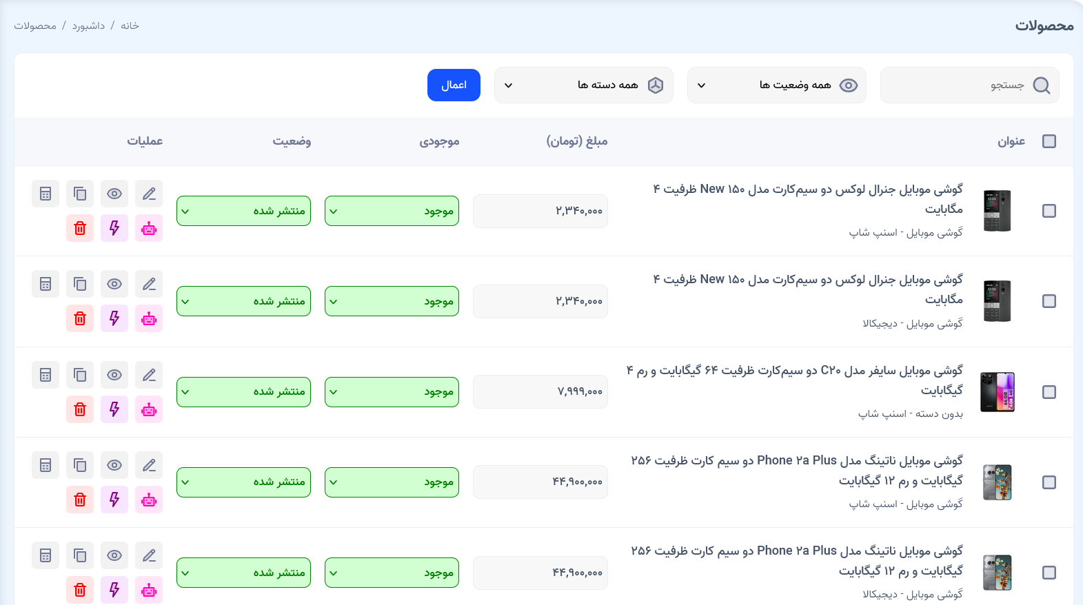This screenshot has height=605, width=1083.
Task: Click the copy icon for the Sapphire C20 phone
Action: [80, 375]
